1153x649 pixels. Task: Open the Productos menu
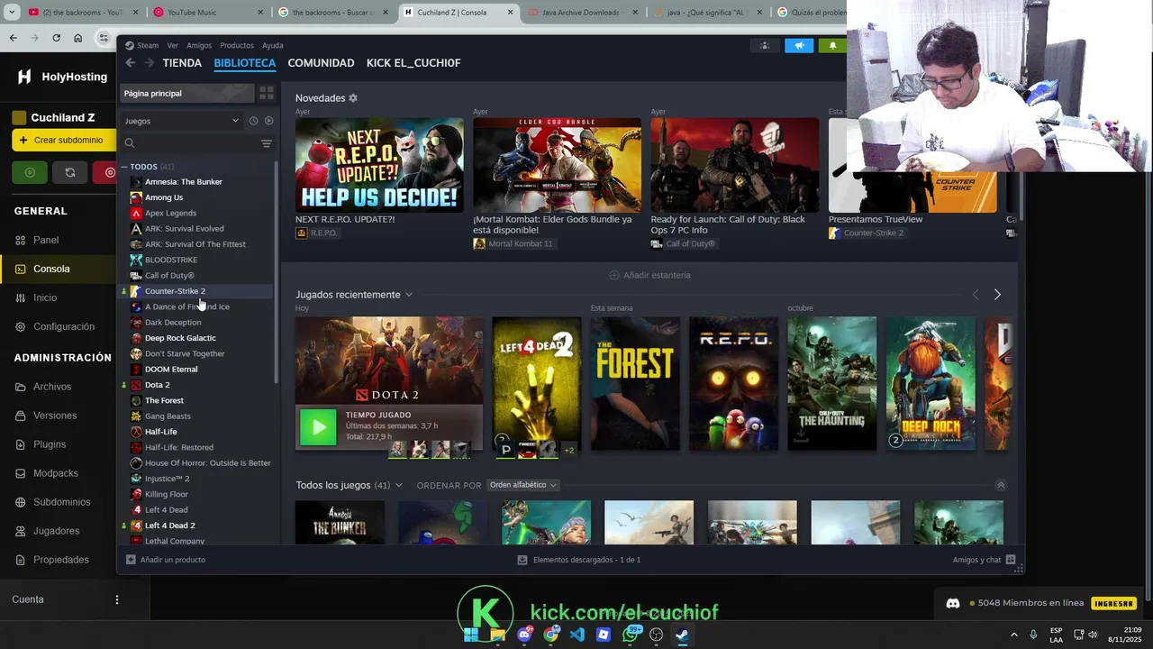click(237, 45)
